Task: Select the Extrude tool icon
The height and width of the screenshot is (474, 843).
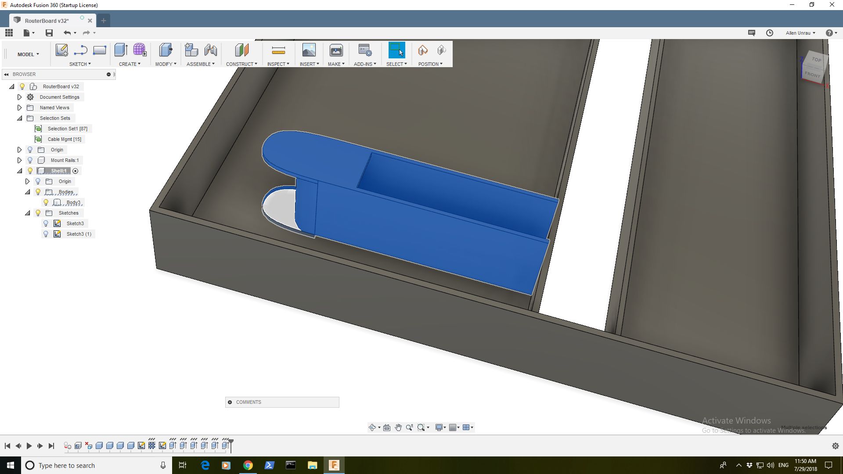Action: (x=121, y=50)
